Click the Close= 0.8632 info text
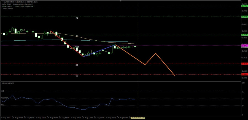The width and height of the screenshot is (248, 120). coord(7,9)
